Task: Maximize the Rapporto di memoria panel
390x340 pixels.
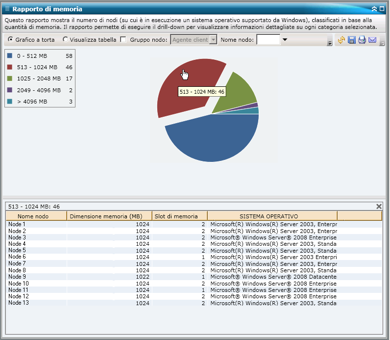Action: coord(382,9)
